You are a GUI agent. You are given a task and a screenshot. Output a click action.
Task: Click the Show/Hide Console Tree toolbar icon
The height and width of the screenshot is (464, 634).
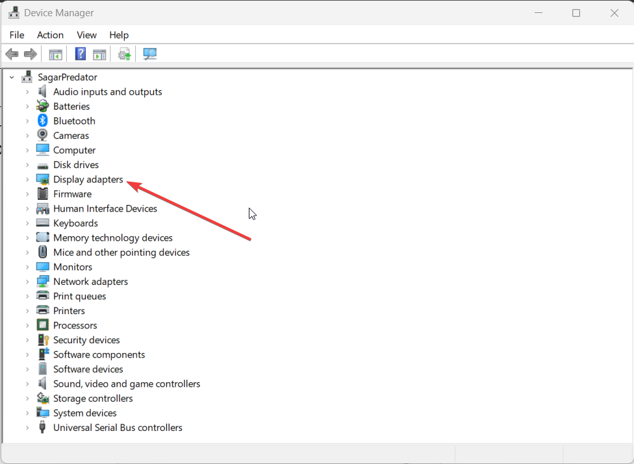(55, 54)
